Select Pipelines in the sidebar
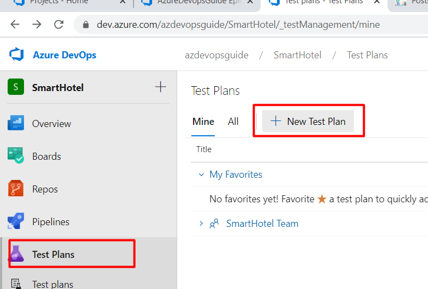 [51, 222]
